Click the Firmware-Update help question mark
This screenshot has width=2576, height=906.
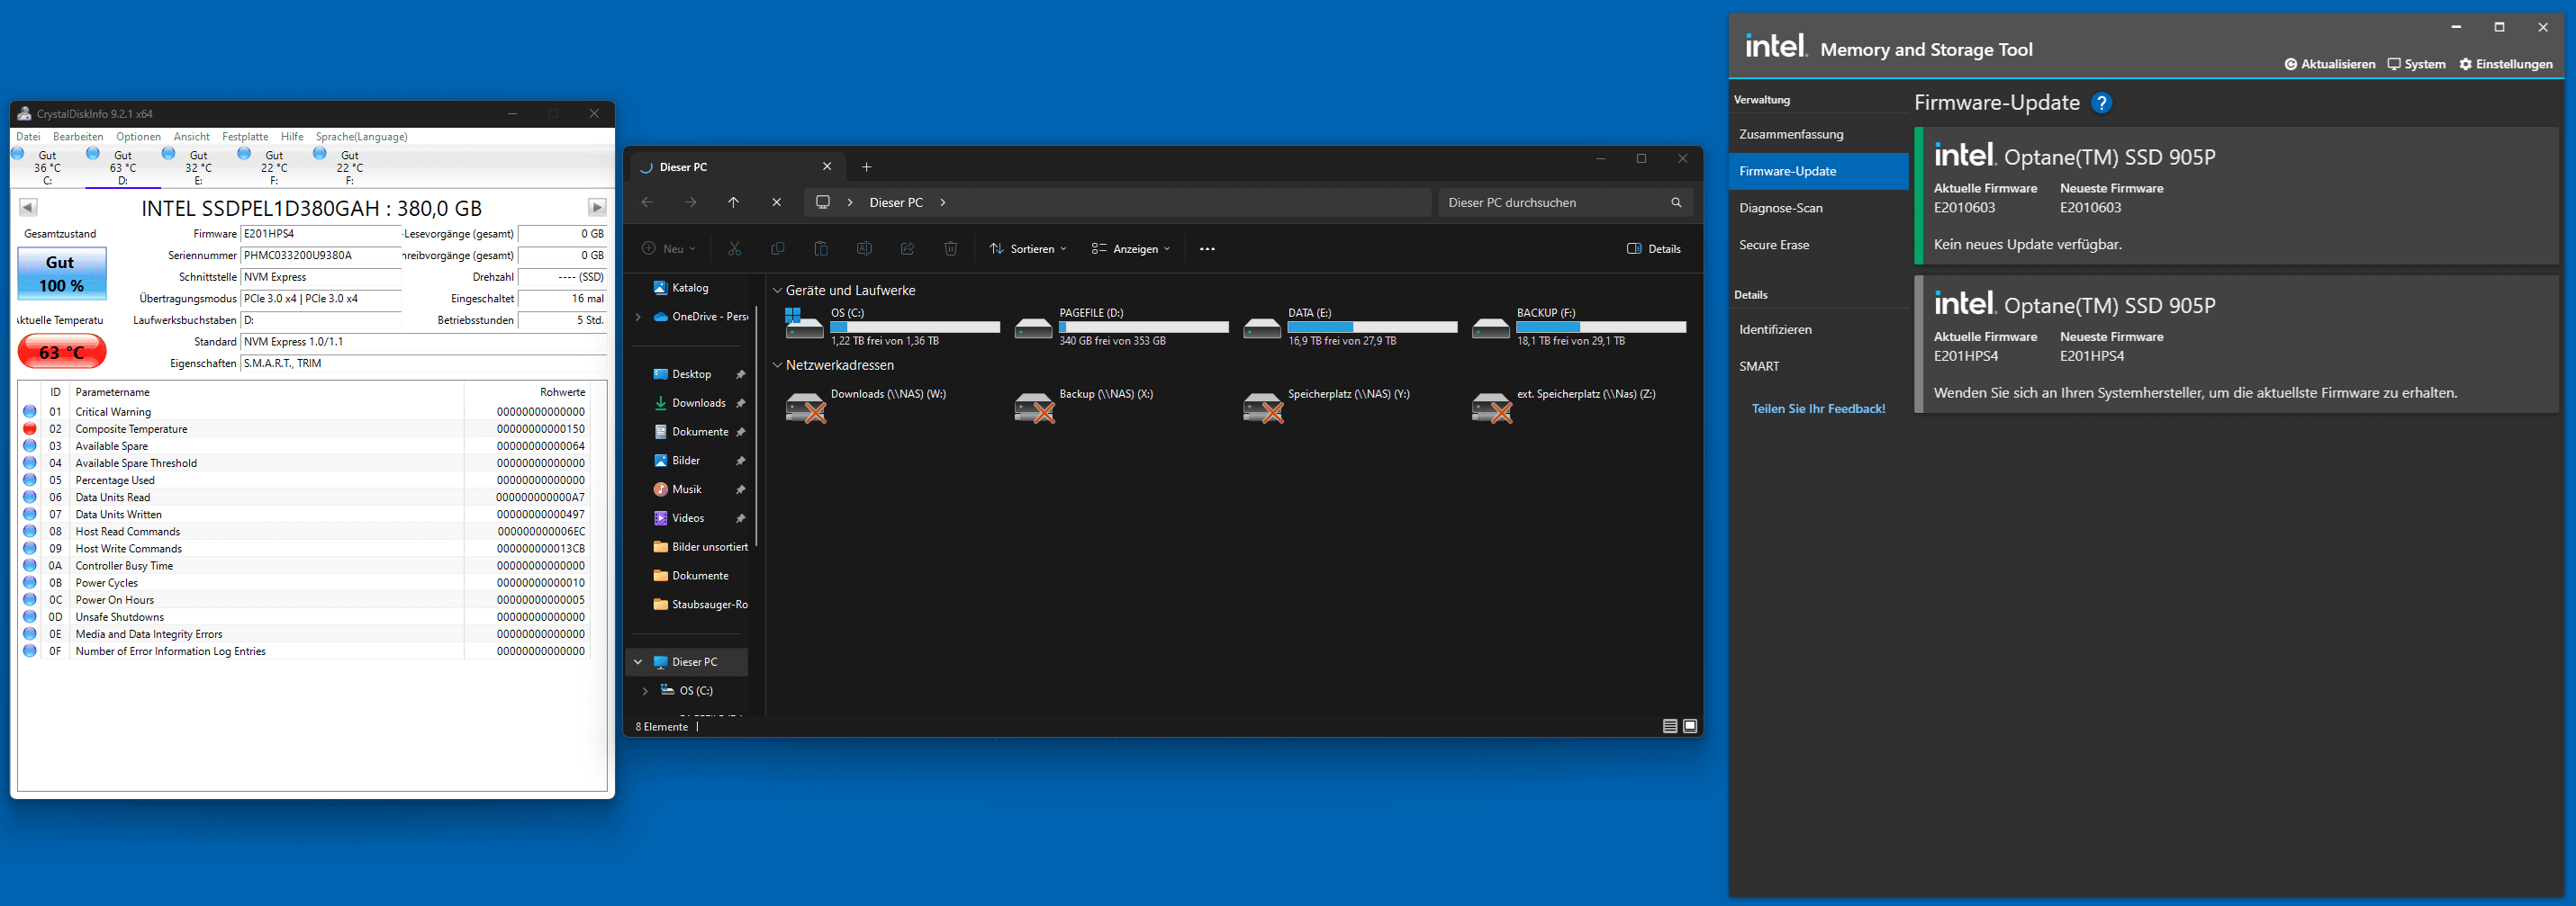[2101, 103]
